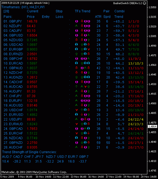
Task: Click the green chevron icon in GBPUSD row
Action: pos(88,35)
